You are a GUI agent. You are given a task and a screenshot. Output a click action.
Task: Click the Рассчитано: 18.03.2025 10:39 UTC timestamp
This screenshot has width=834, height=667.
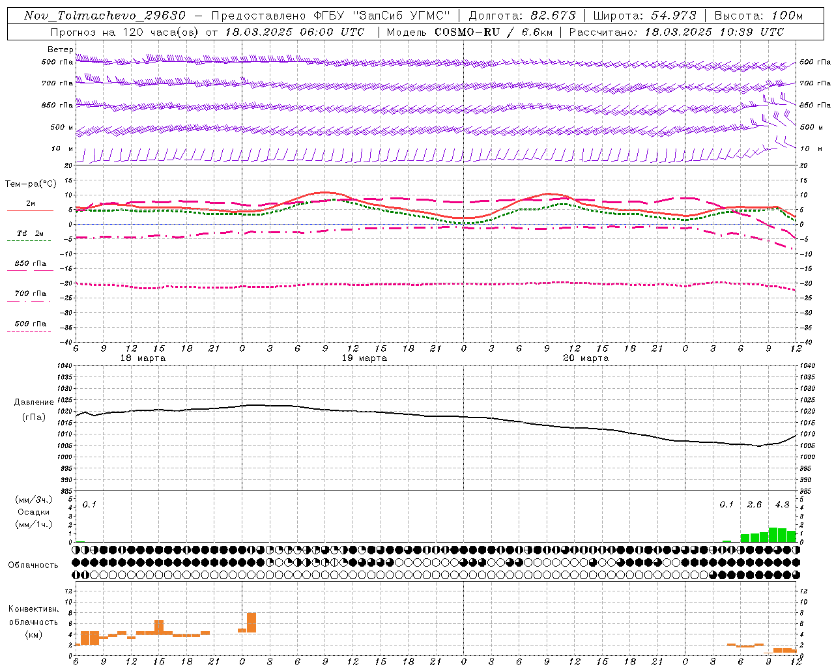click(676, 32)
